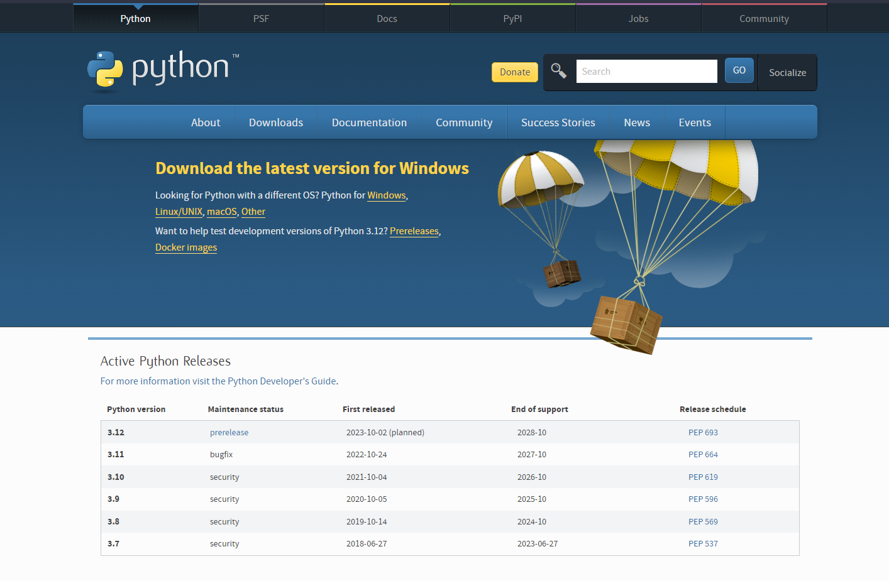Click the bugfix status text
Image resolution: width=889 pixels, height=581 pixels.
(221, 455)
